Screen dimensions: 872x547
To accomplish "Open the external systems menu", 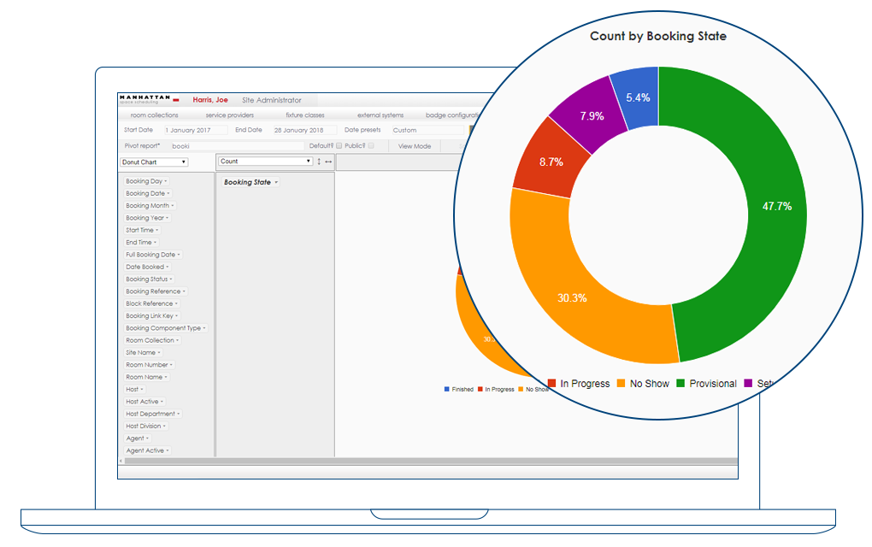I will point(380,115).
